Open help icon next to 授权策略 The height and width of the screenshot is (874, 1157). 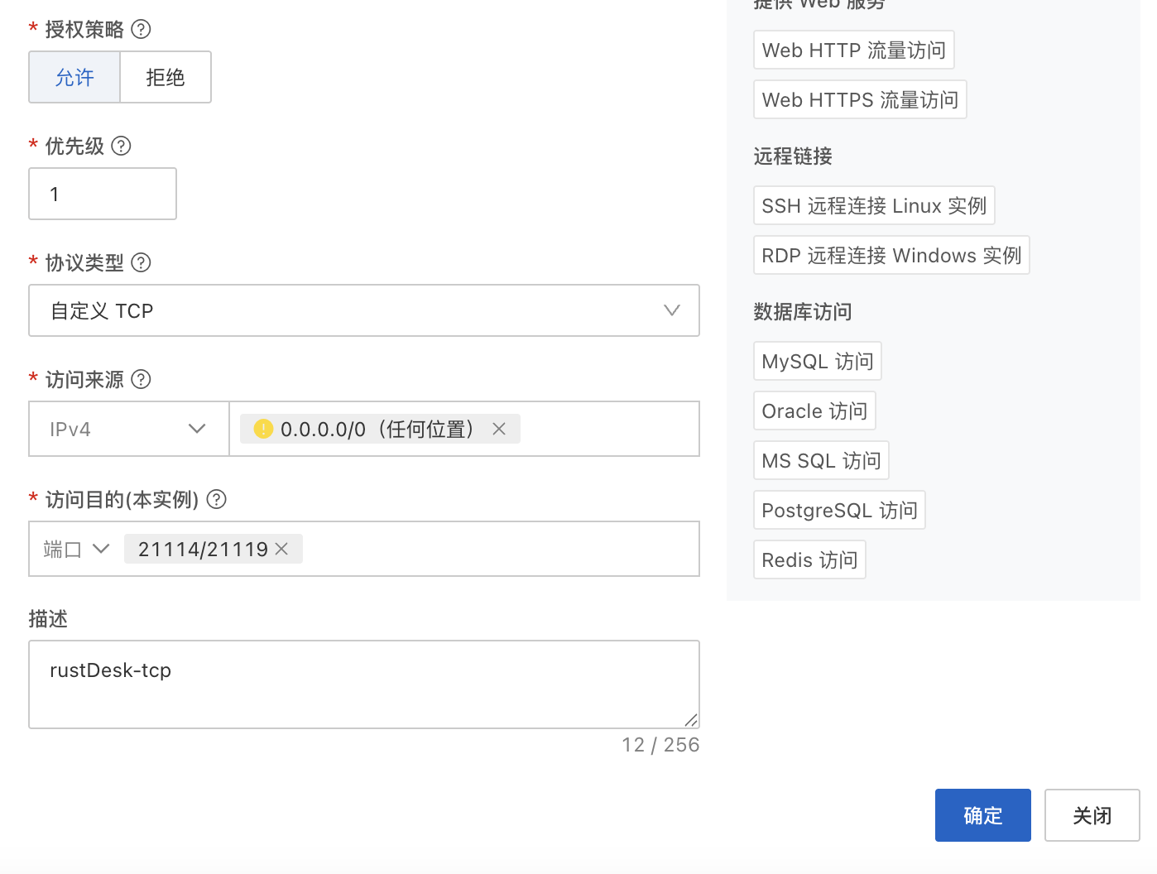pyautogui.click(x=142, y=30)
